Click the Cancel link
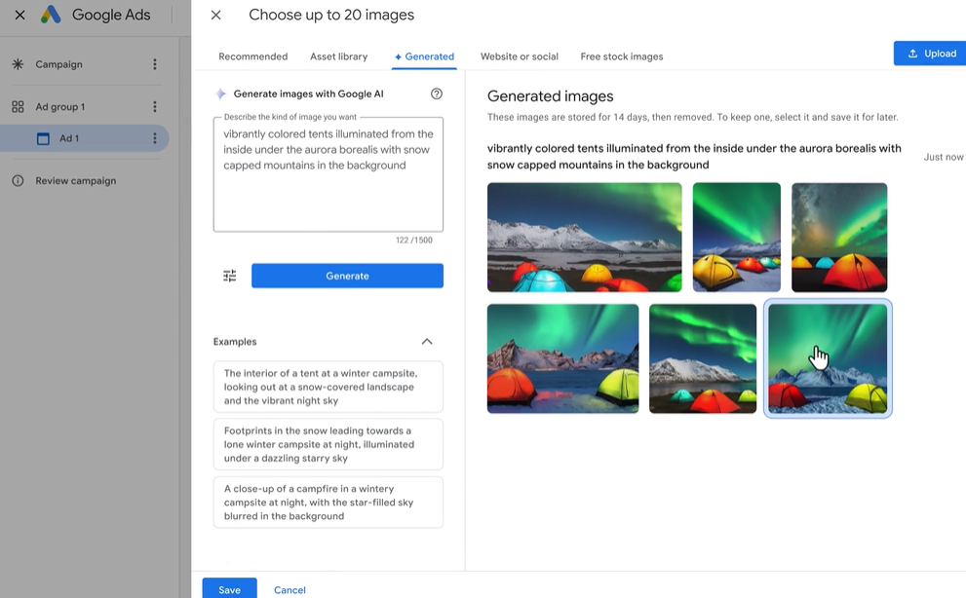 coord(290,589)
